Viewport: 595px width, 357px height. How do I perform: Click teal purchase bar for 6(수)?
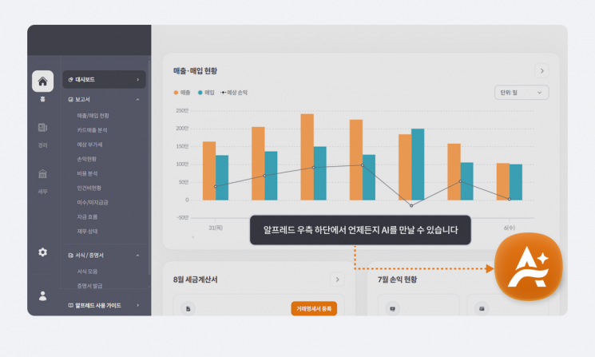tap(516, 182)
